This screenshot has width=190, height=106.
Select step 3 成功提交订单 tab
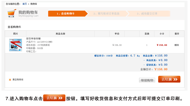coord(147,14)
